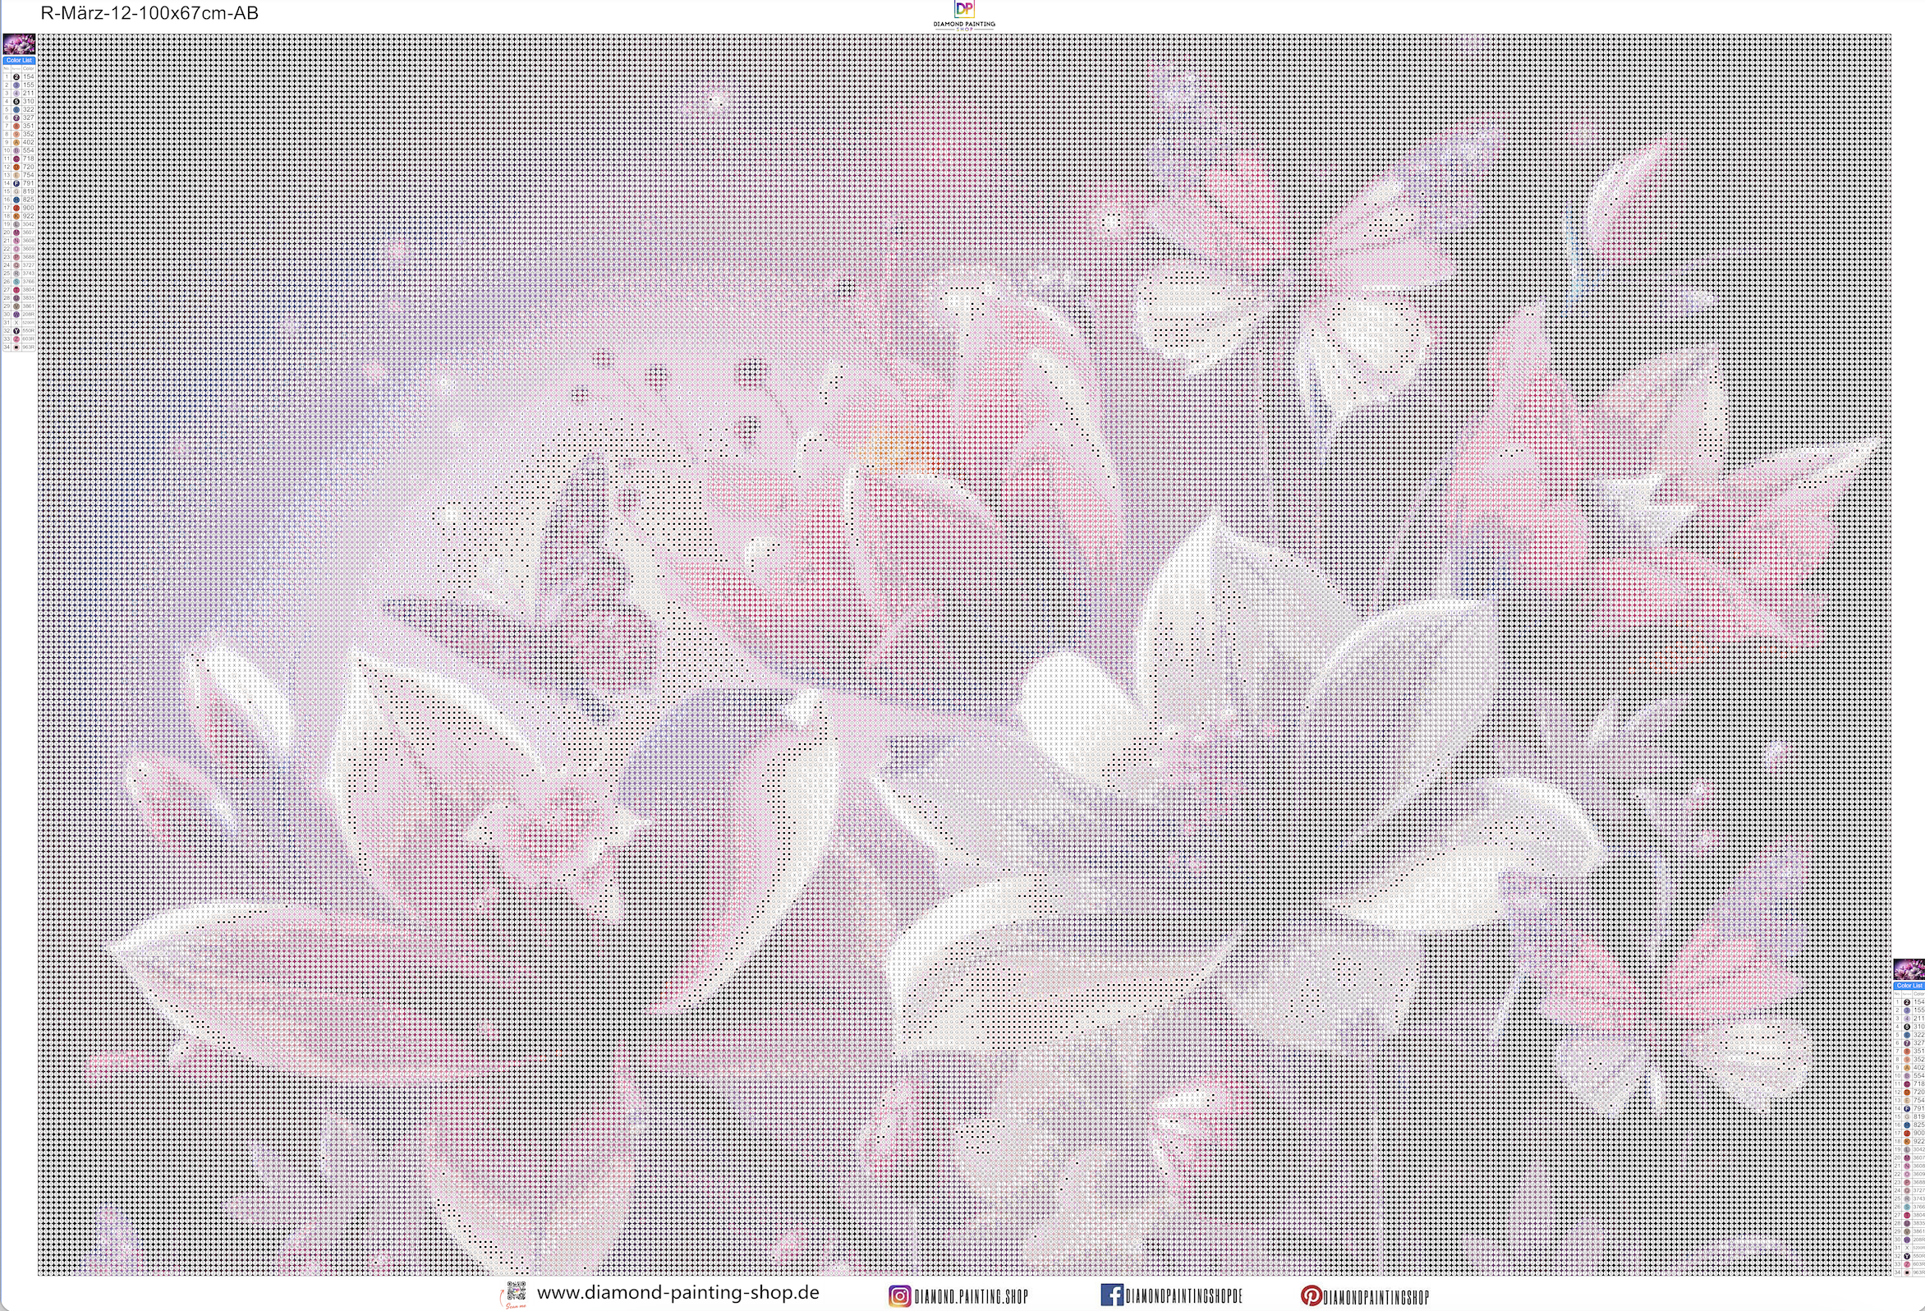Click the flower preview thumbnail above right color list
1925x1311 pixels.
point(1909,968)
